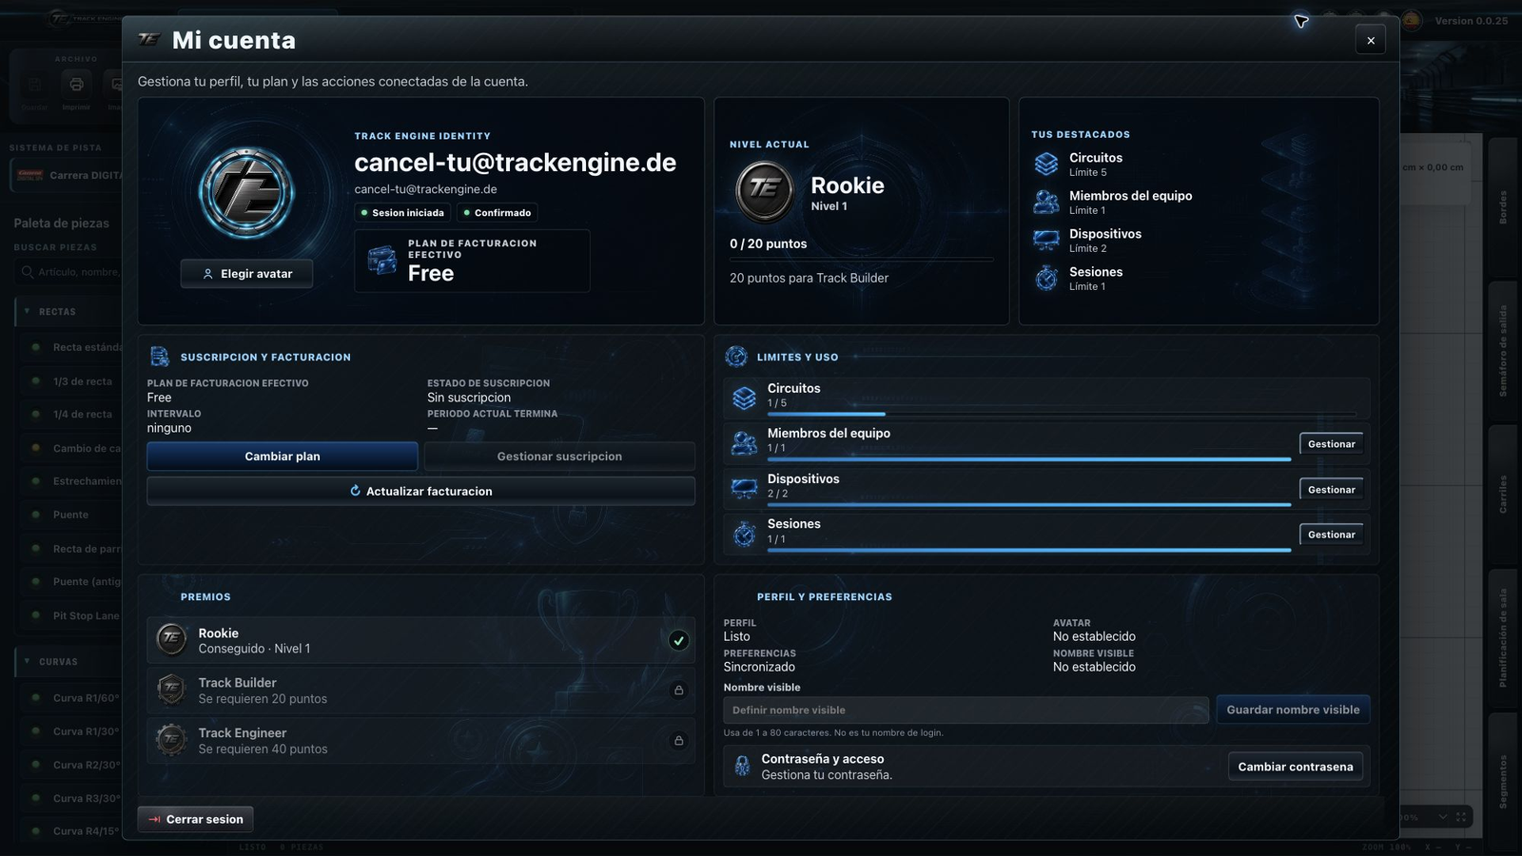Screen dimensions: 1522x856
Task: Select the Track Builder award row
Action: point(420,691)
